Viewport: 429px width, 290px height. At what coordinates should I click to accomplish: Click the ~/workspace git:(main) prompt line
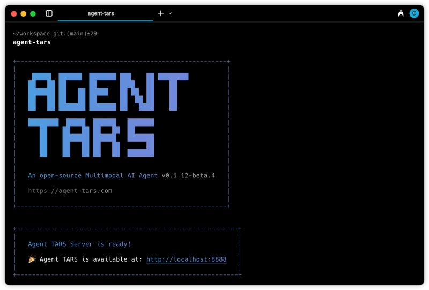pyautogui.click(x=55, y=33)
